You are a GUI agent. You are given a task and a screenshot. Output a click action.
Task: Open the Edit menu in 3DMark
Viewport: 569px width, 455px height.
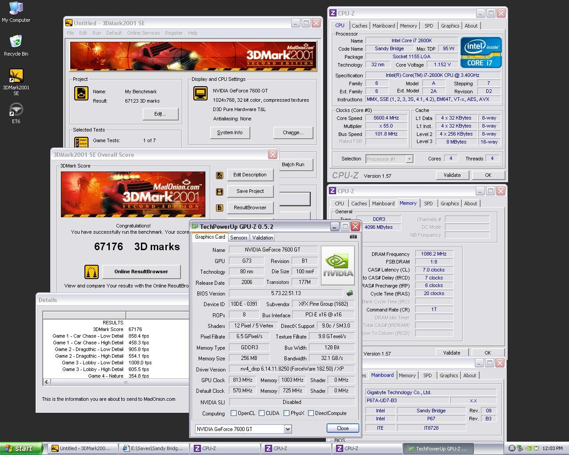point(83,33)
